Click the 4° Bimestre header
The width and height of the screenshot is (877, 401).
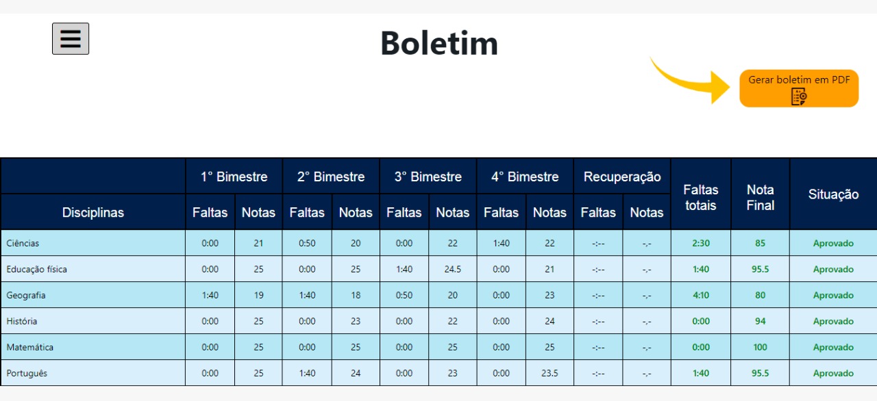tap(525, 177)
